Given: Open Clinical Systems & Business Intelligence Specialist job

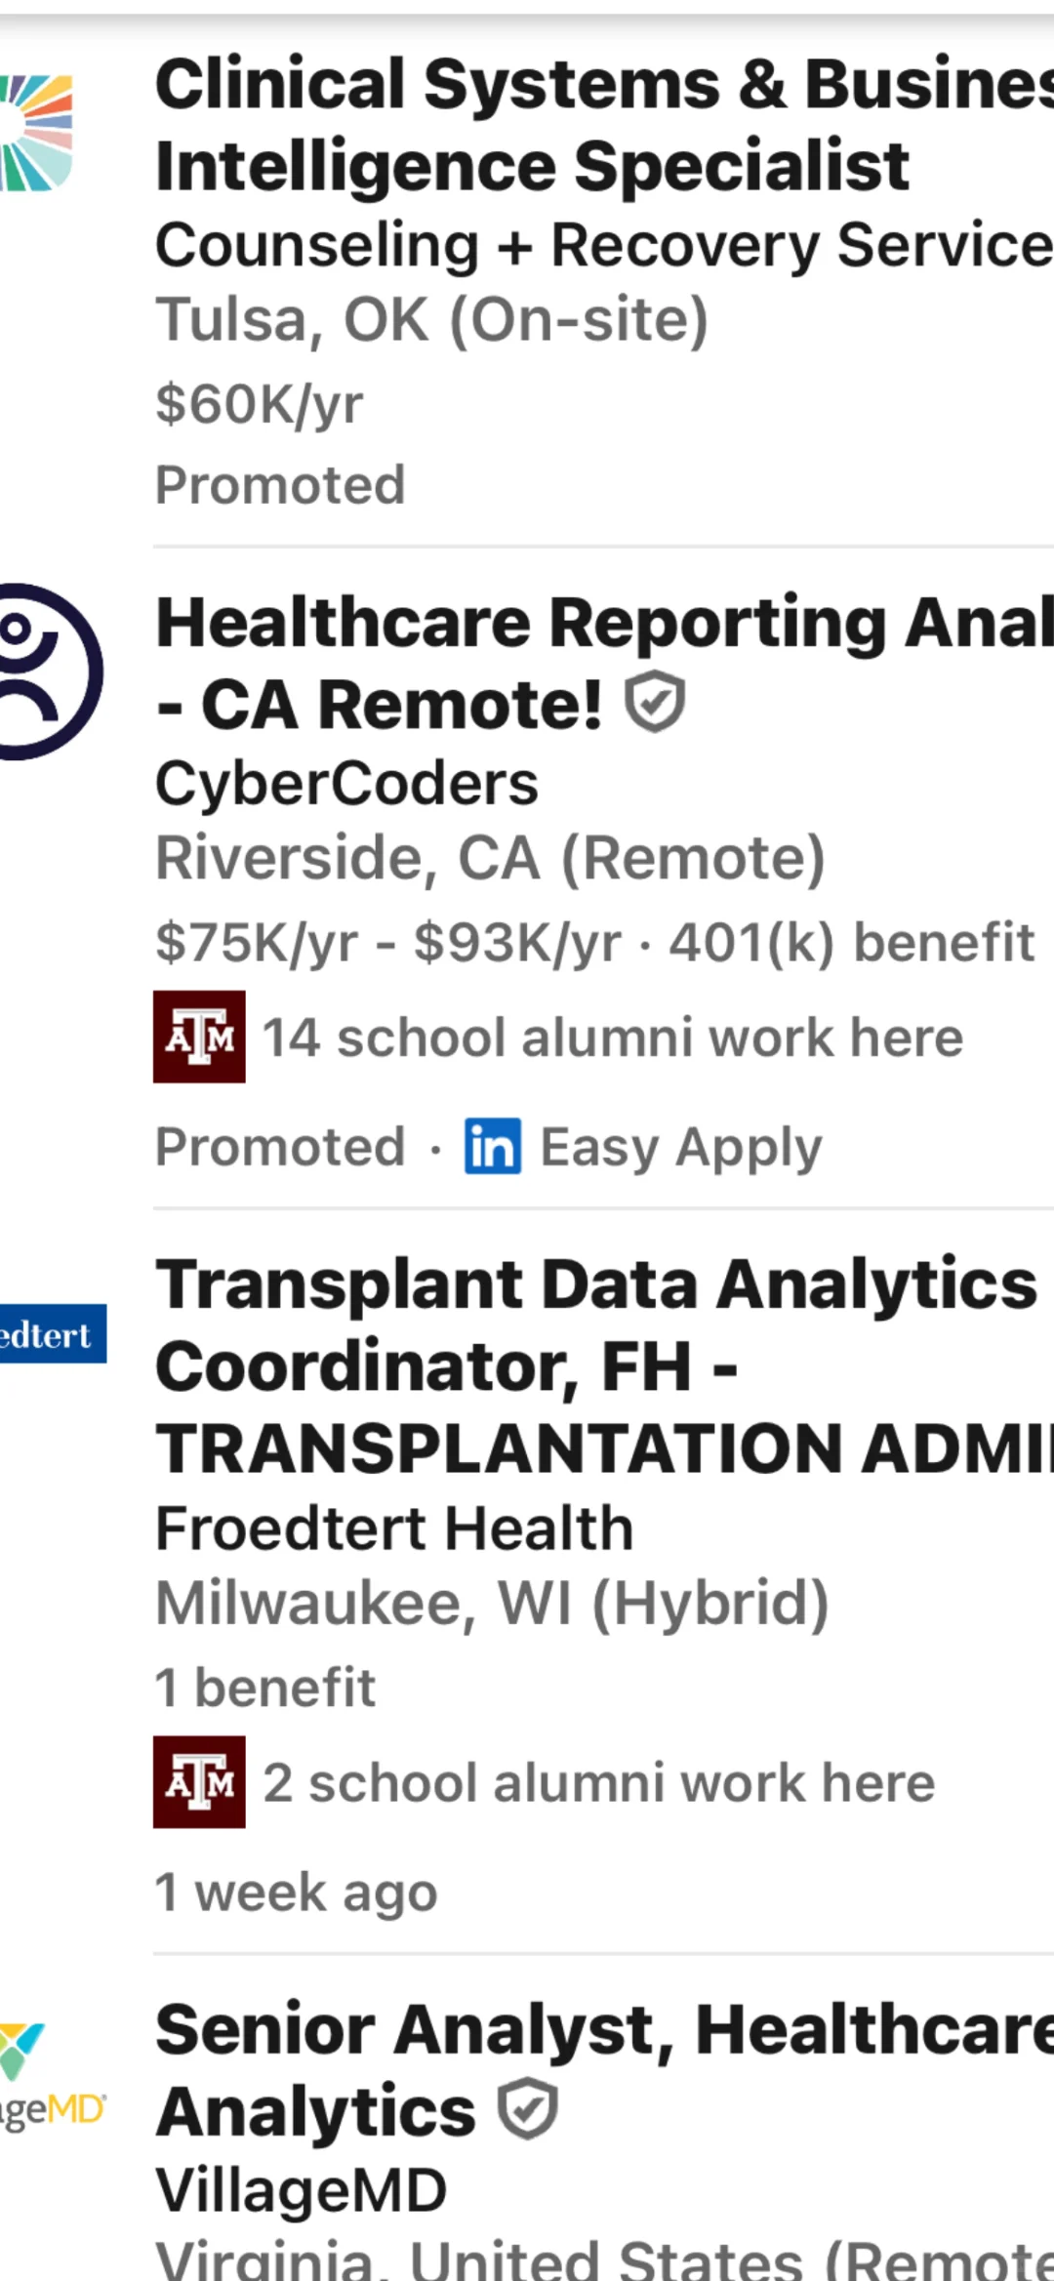Looking at the screenshot, I should click(604, 125).
